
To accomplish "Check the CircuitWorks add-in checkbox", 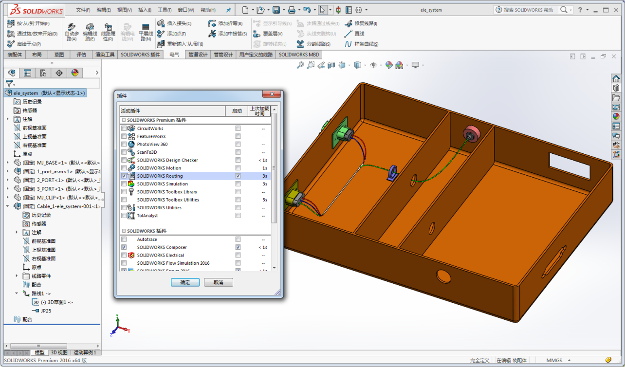I will tap(124, 128).
